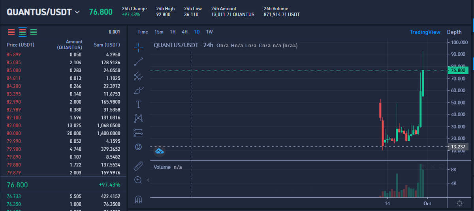Select sell order at price 82.990

(63, 102)
